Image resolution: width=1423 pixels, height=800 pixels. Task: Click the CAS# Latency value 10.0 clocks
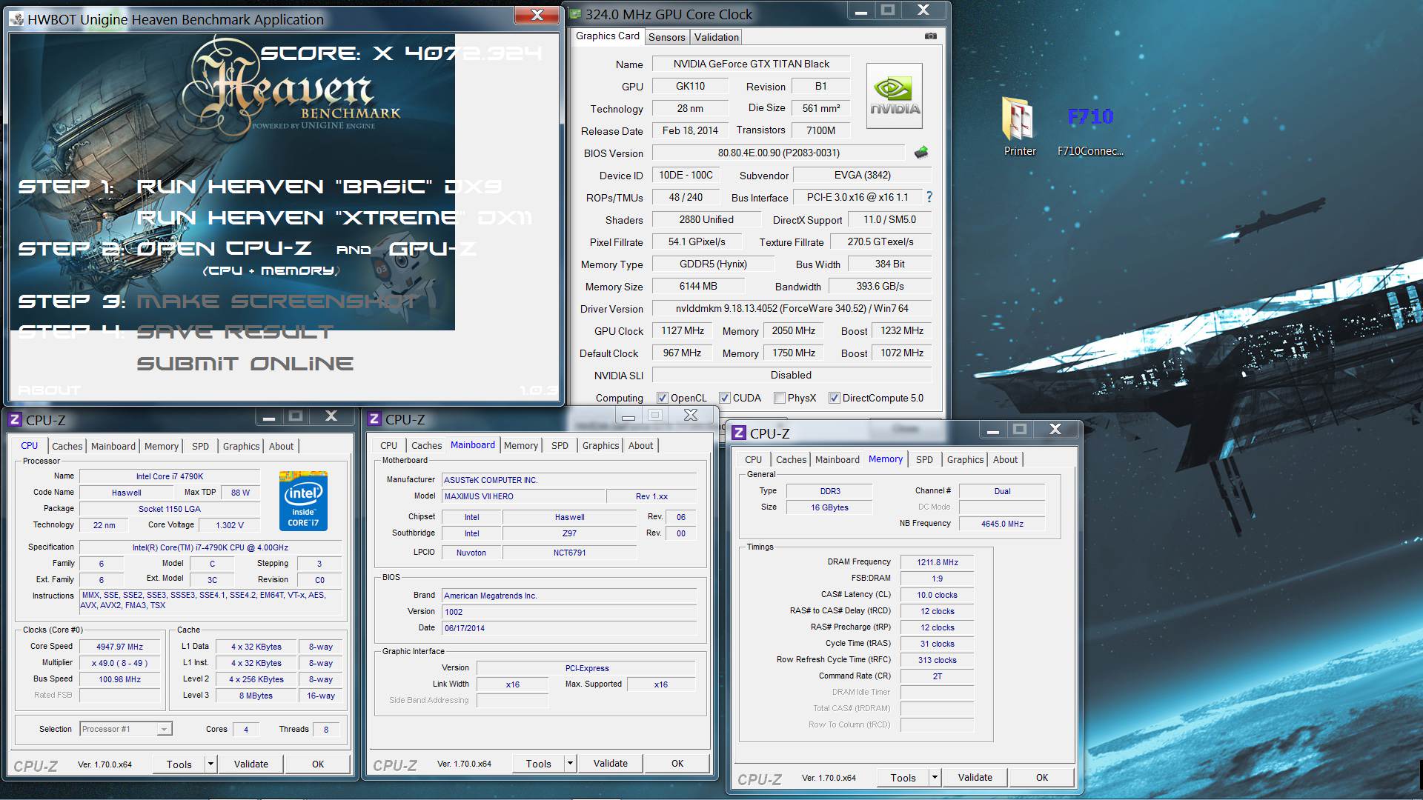937,595
